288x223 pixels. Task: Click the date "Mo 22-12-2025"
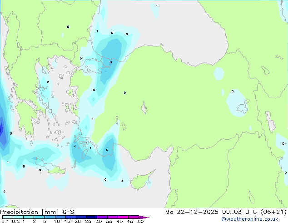click(192, 212)
